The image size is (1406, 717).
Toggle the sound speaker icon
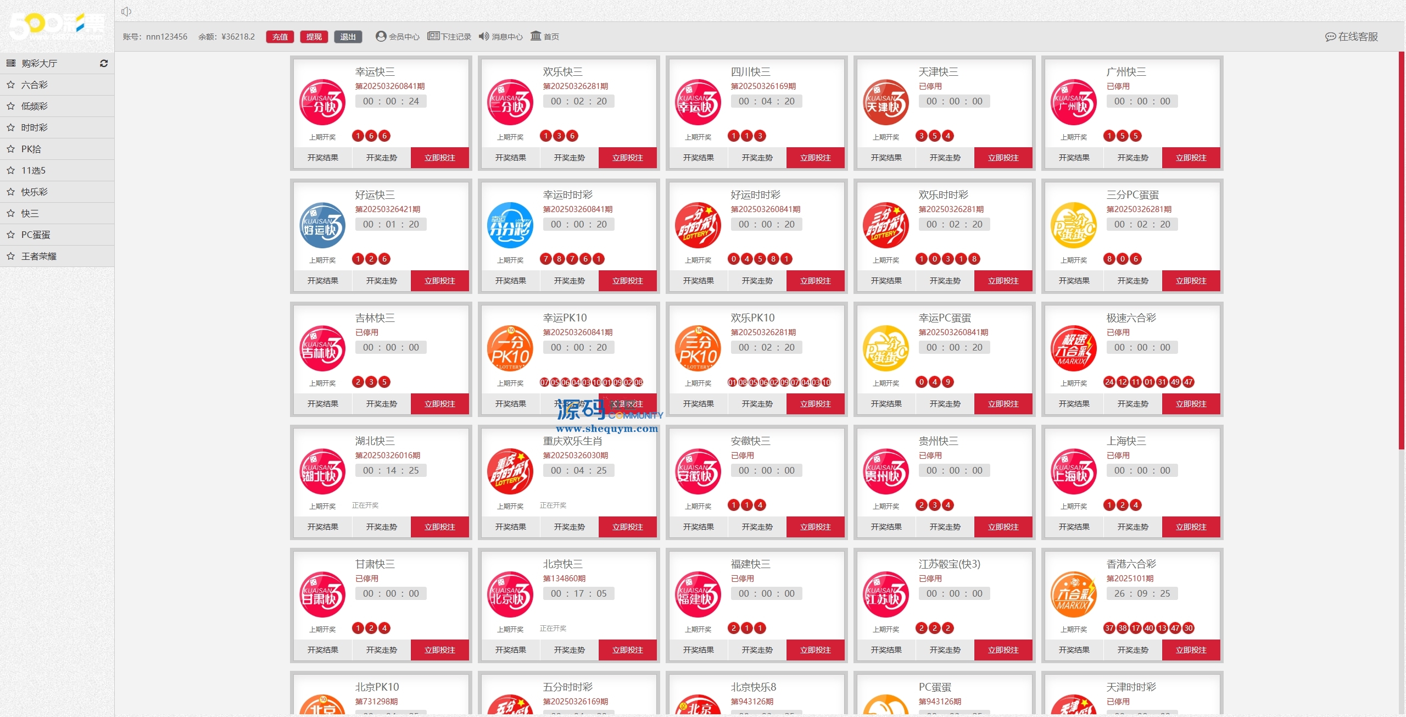point(126,12)
